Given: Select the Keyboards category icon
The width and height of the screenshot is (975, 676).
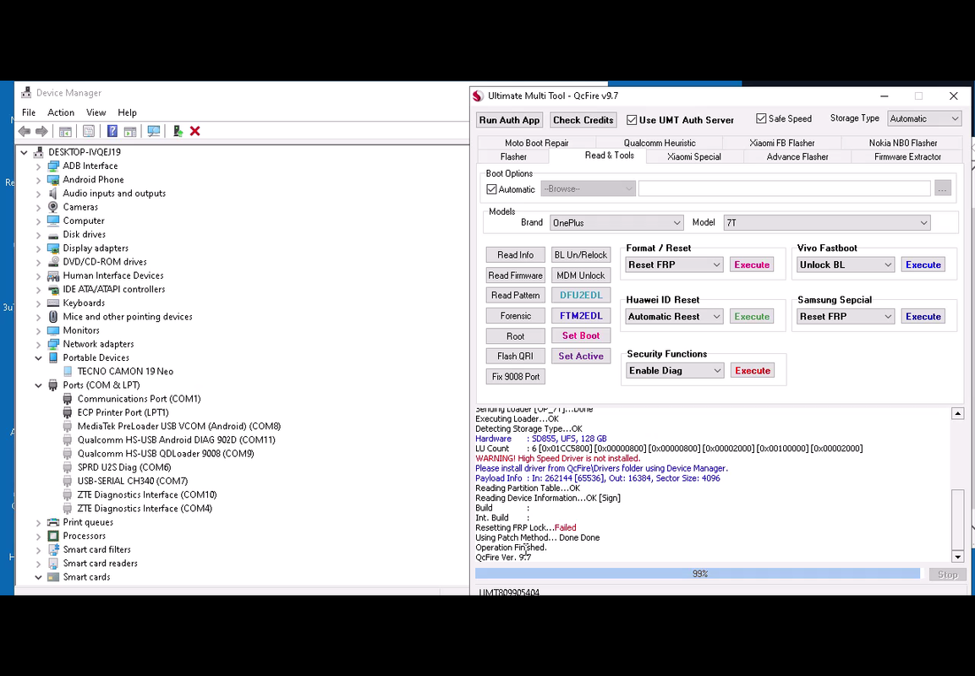Looking at the screenshot, I should (x=53, y=303).
